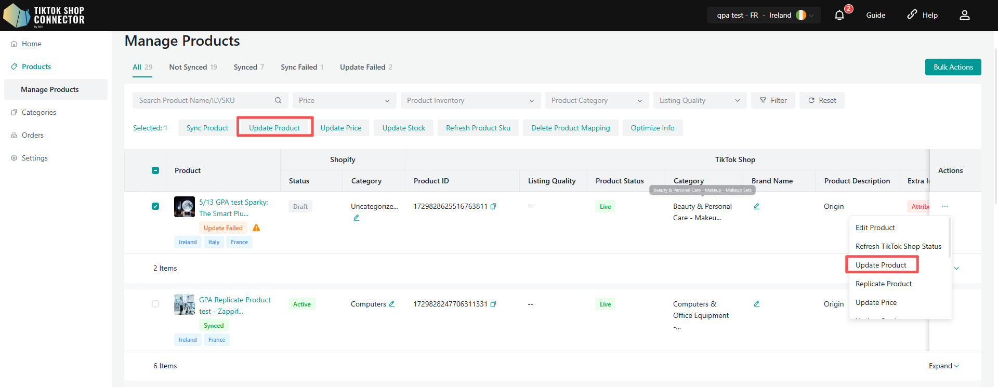Edit TikTok category Beauty & Personal Care
The image size is (998, 387).
click(x=757, y=206)
